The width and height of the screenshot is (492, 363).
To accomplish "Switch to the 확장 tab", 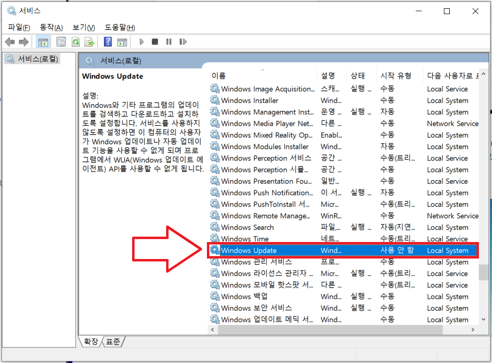I will click(x=91, y=341).
